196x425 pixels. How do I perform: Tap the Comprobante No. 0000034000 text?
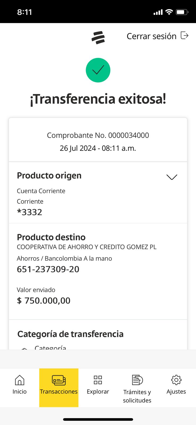tap(98, 135)
